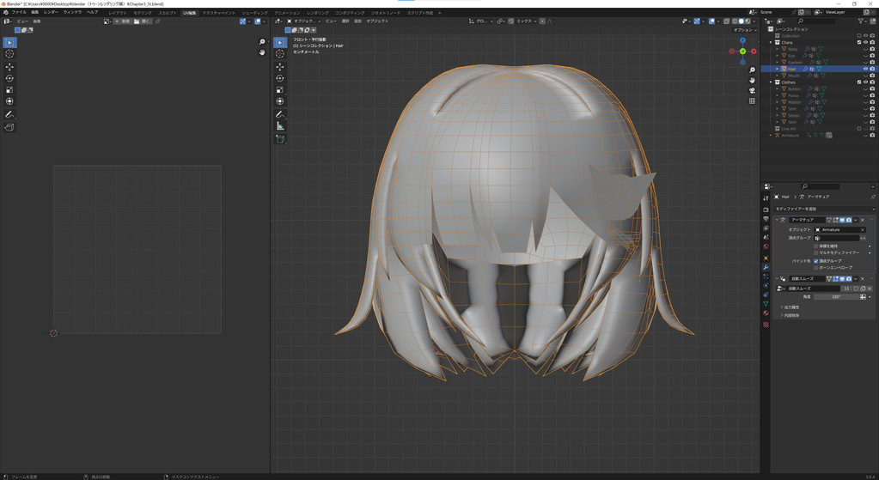Select the Cursor tool in the UV editor

(9, 54)
